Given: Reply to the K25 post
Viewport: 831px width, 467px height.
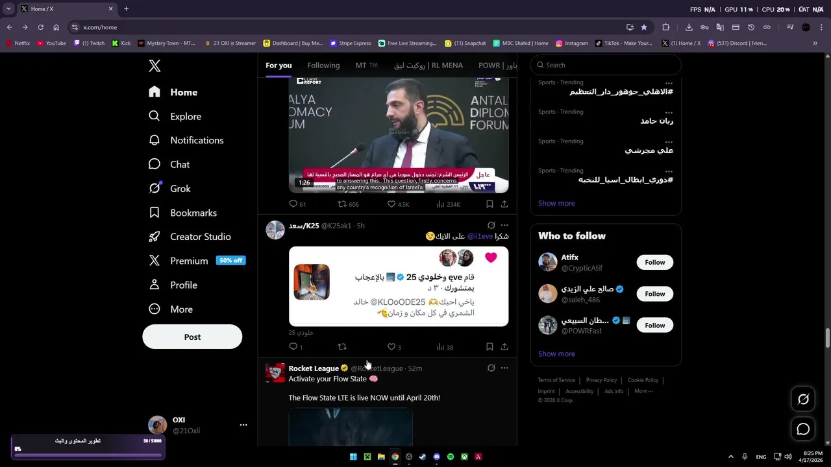Looking at the screenshot, I should click(295, 347).
